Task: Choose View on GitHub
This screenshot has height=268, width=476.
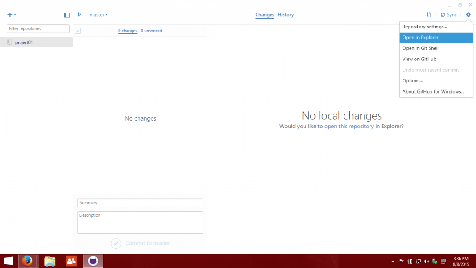Action: coord(436,59)
